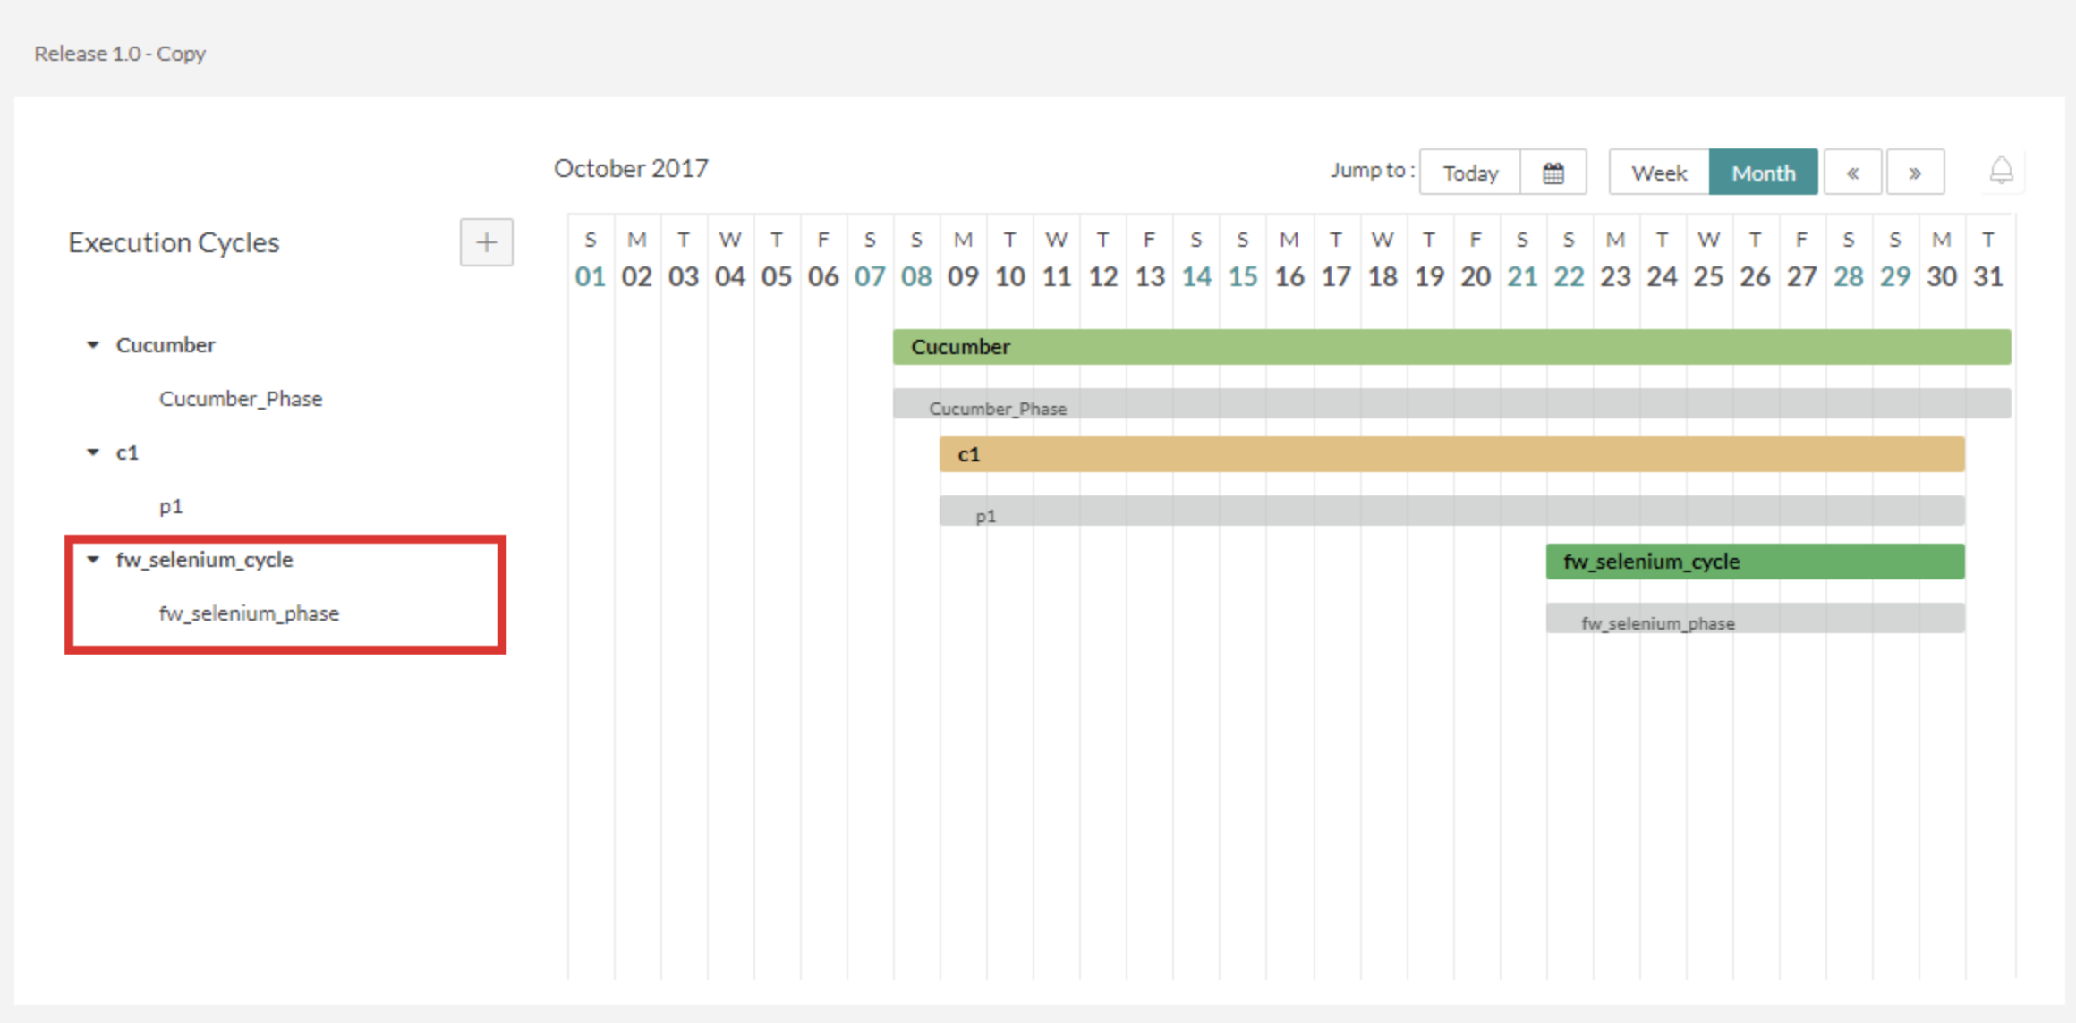
Task: Click the plus icon to add execution cycle
Action: [x=486, y=242]
